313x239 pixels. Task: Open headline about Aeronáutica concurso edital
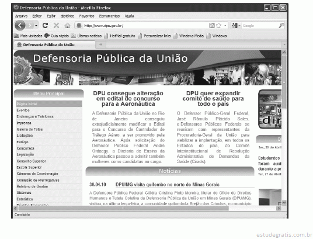[x=128, y=99]
